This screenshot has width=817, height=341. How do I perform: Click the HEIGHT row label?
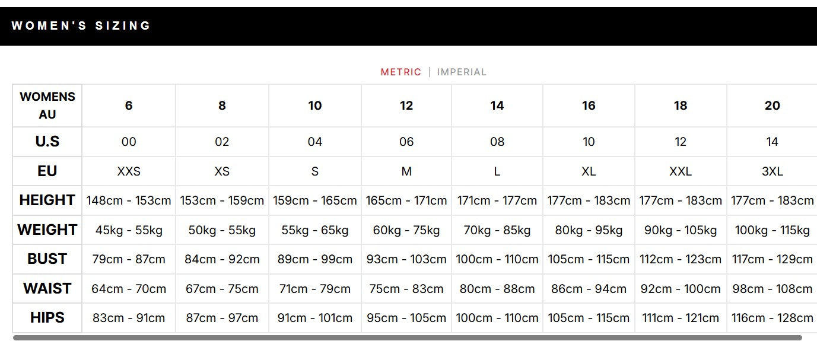click(x=47, y=200)
